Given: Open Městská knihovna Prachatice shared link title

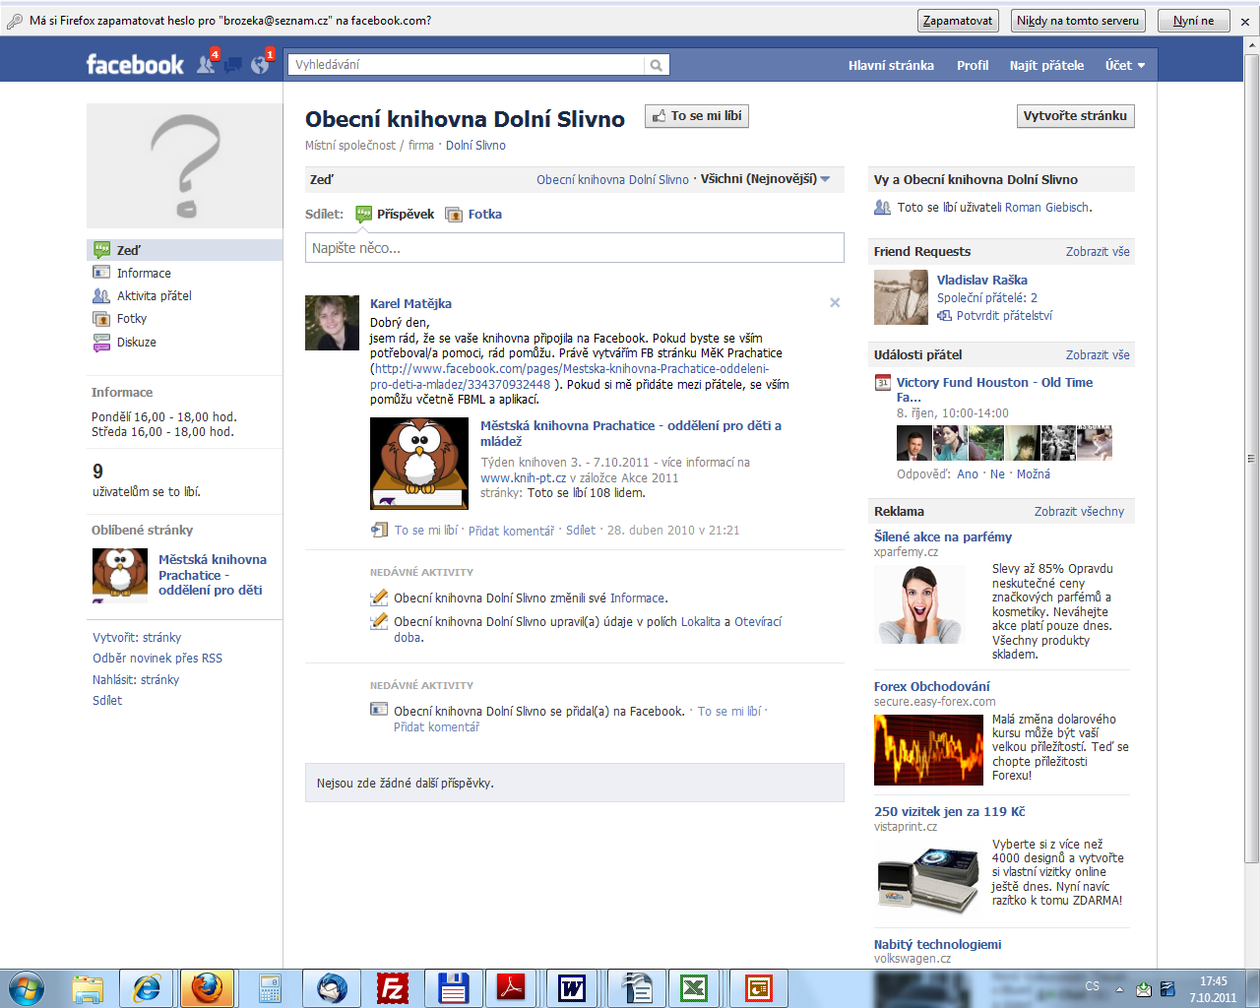Looking at the screenshot, I should pyautogui.click(x=631, y=434).
